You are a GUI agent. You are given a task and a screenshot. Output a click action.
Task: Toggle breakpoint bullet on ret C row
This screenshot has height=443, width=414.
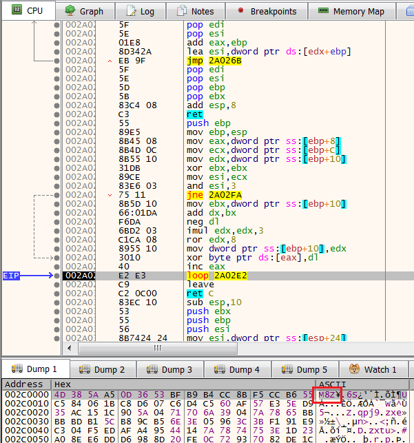(x=56, y=293)
